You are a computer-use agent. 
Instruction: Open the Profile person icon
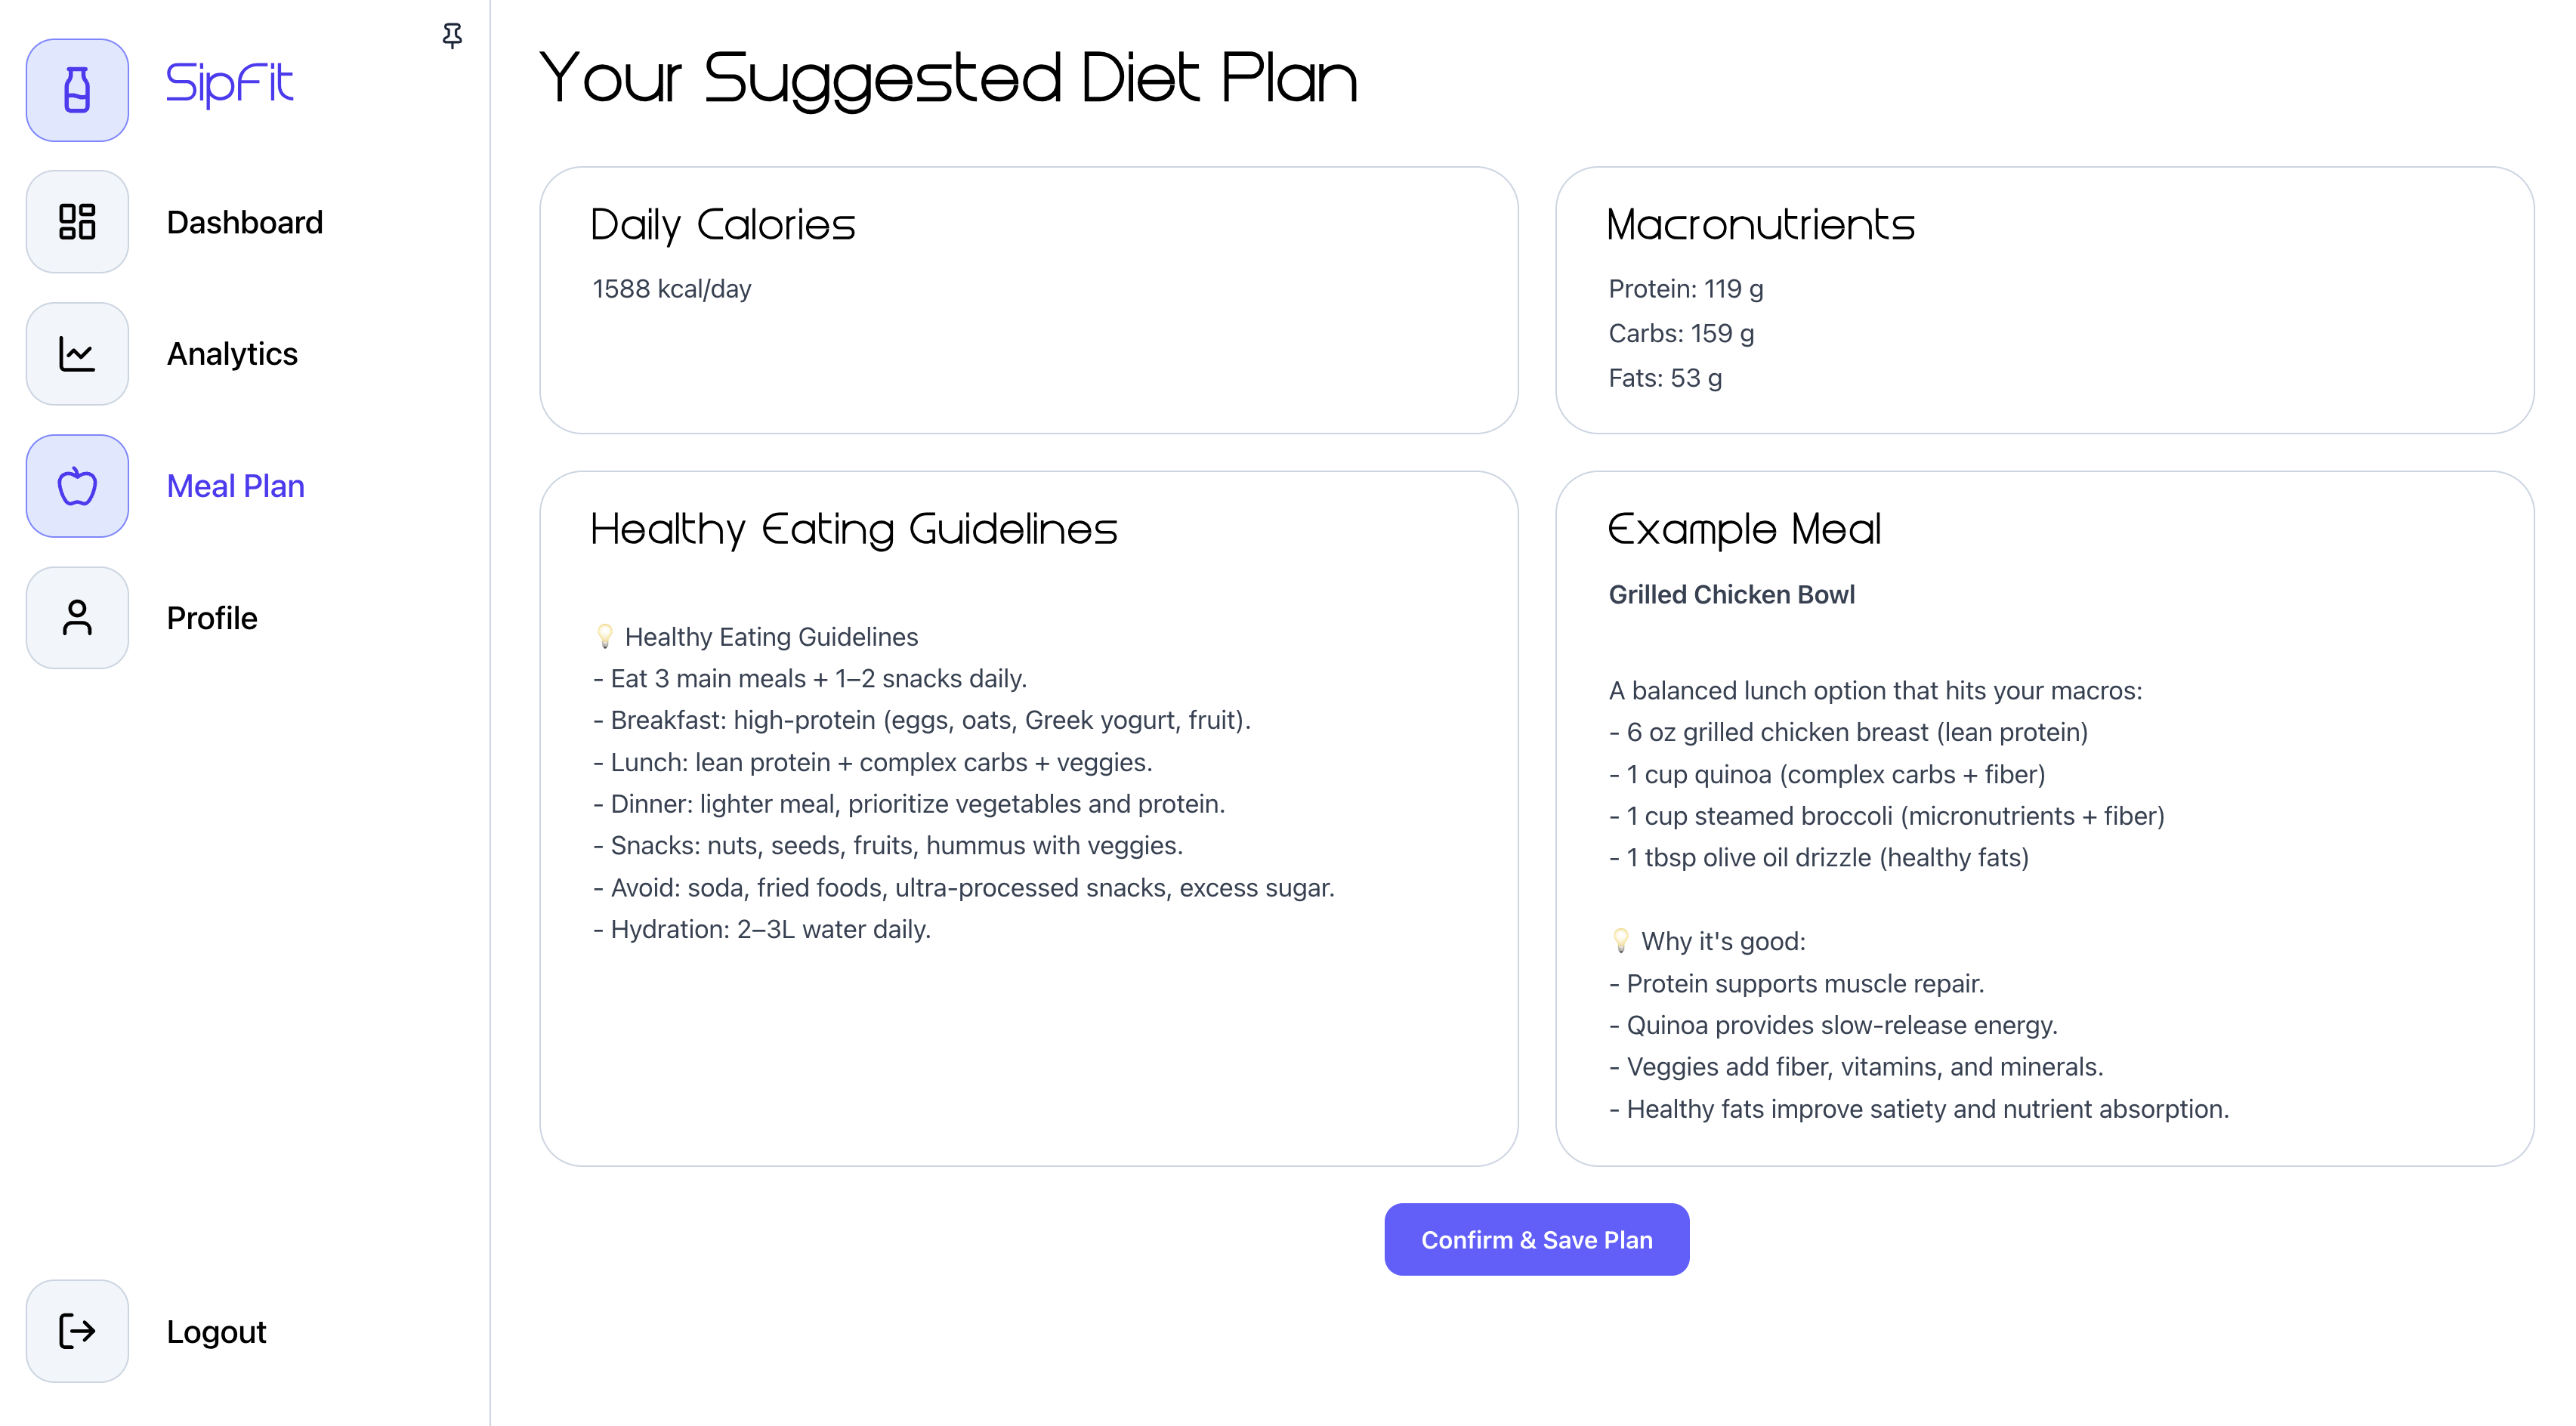click(77, 618)
